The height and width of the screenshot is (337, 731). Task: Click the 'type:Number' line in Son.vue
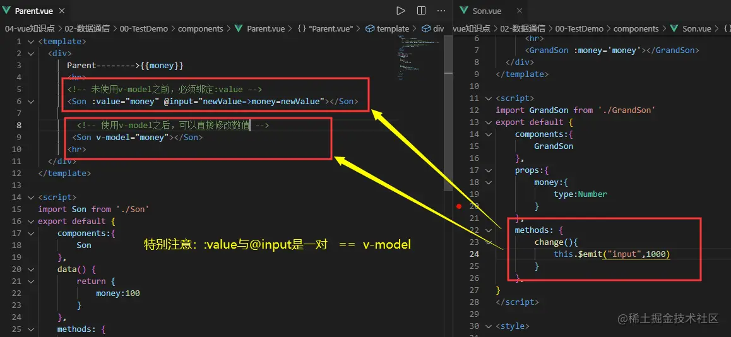click(x=580, y=194)
